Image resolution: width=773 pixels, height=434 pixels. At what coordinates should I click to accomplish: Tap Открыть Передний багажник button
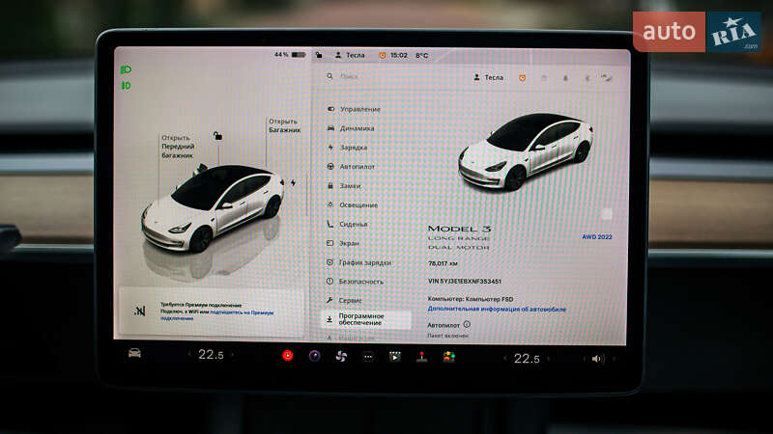coord(178,147)
